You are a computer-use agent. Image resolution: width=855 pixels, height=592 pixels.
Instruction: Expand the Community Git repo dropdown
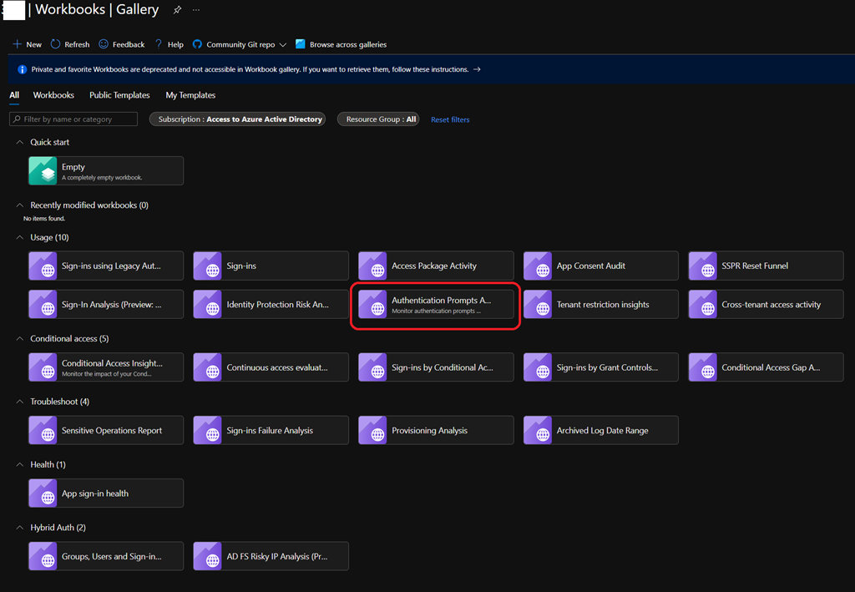point(283,45)
